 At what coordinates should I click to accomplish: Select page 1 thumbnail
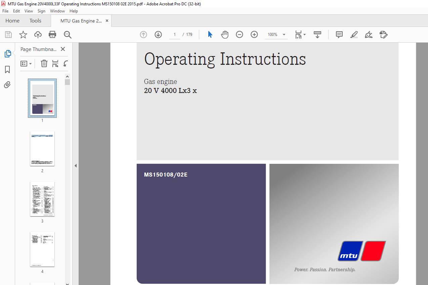42,98
